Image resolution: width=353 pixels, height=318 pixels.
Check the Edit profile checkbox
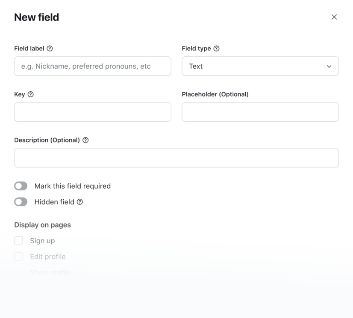pyautogui.click(x=18, y=256)
